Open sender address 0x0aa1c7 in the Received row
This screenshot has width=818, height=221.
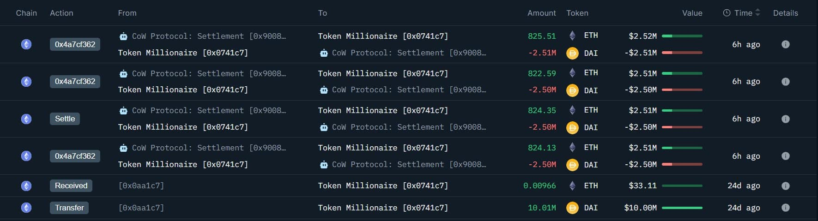point(141,185)
